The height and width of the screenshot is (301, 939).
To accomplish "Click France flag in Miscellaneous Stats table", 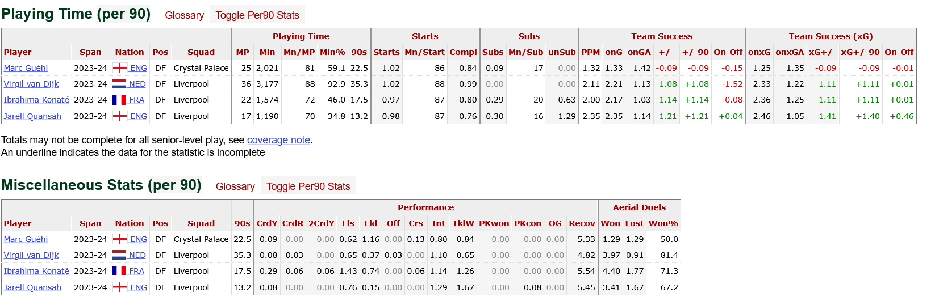I will (119, 271).
